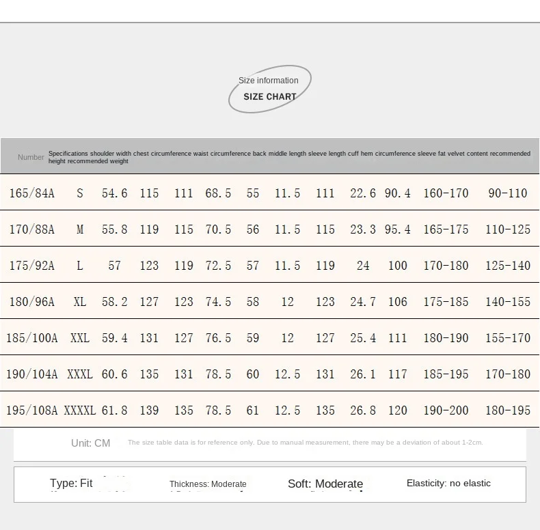This screenshot has height=530, width=540.
Task: Click back length value 72.5
Action: point(218,266)
